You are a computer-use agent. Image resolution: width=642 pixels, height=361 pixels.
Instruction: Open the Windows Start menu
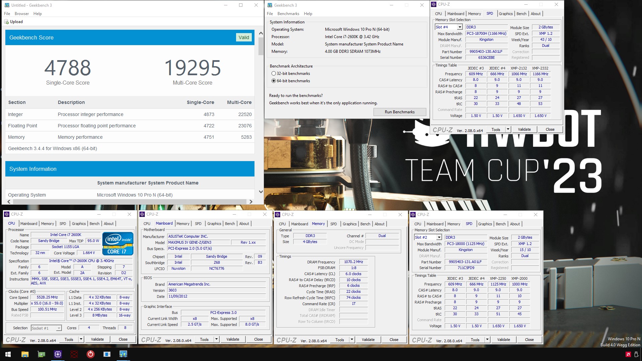pos(8,354)
